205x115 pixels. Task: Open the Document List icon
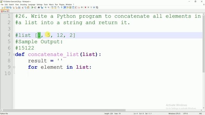(x=73, y=7)
